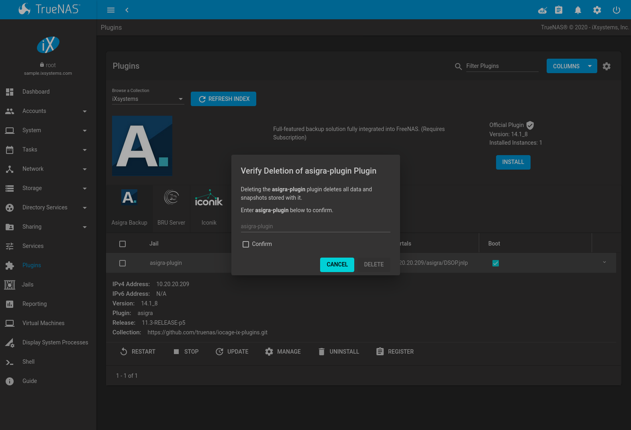Click the Display System Processes icon
The image size is (631, 430).
point(10,342)
